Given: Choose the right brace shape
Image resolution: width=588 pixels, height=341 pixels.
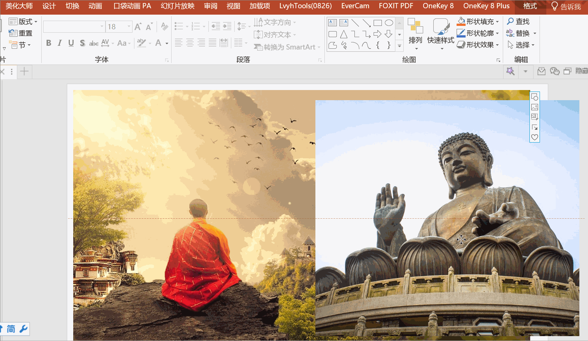Looking at the screenshot, I should click(389, 45).
